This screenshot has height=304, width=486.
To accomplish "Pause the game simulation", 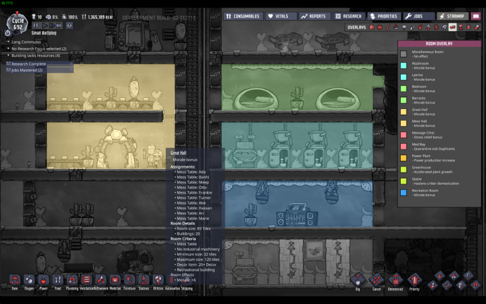I will [x=36, y=25].
